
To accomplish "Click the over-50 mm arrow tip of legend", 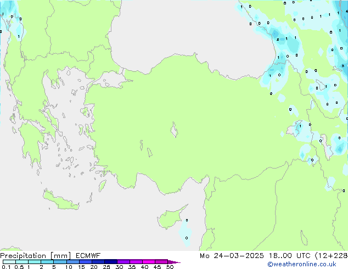I will pyautogui.click(x=174, y=262).
